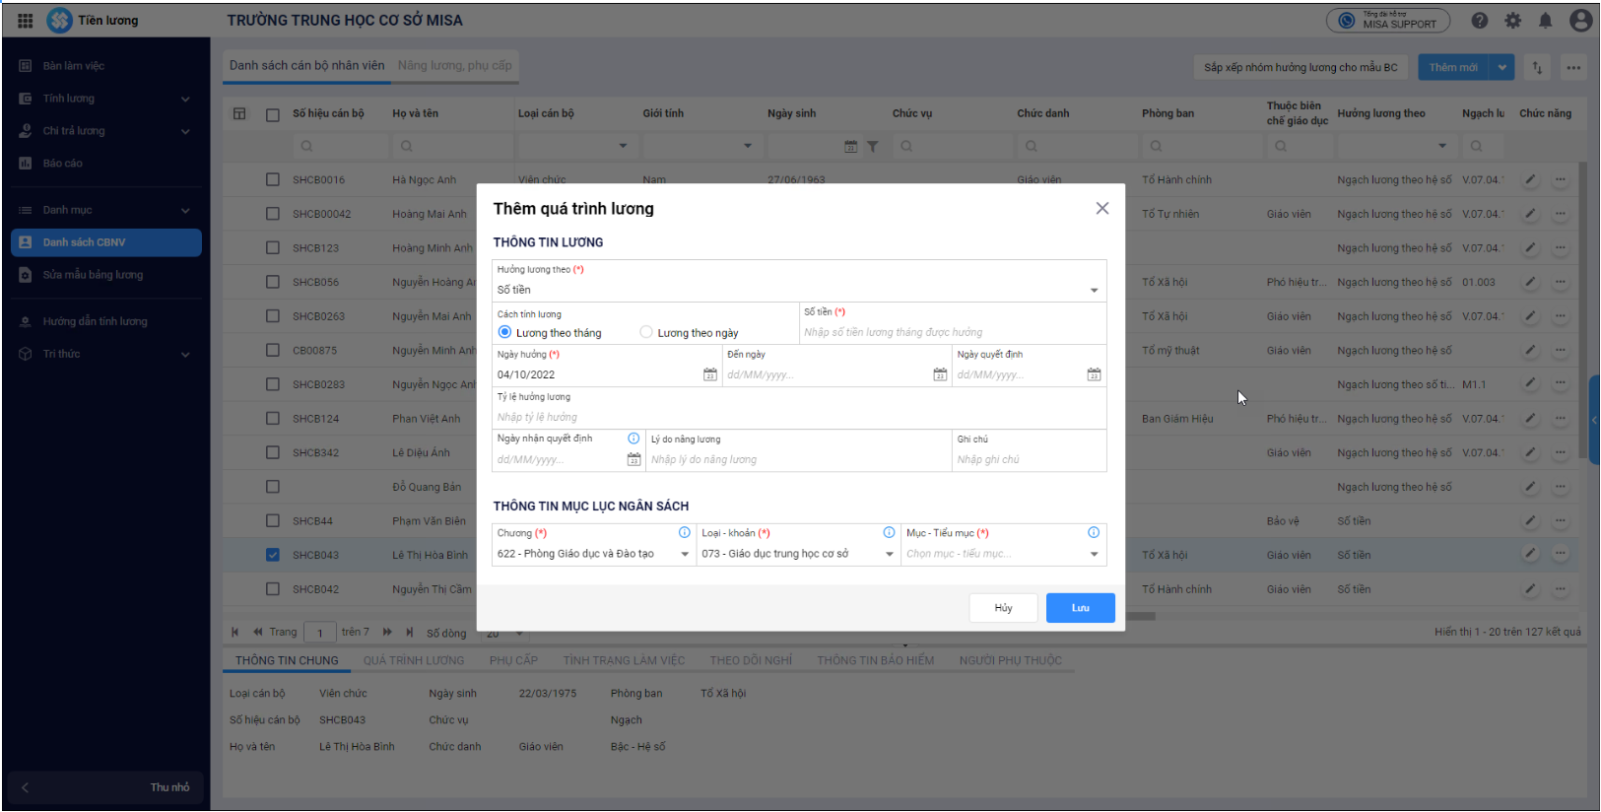
Task: Open the notifications bell icon
Action: coord(1545,21)
